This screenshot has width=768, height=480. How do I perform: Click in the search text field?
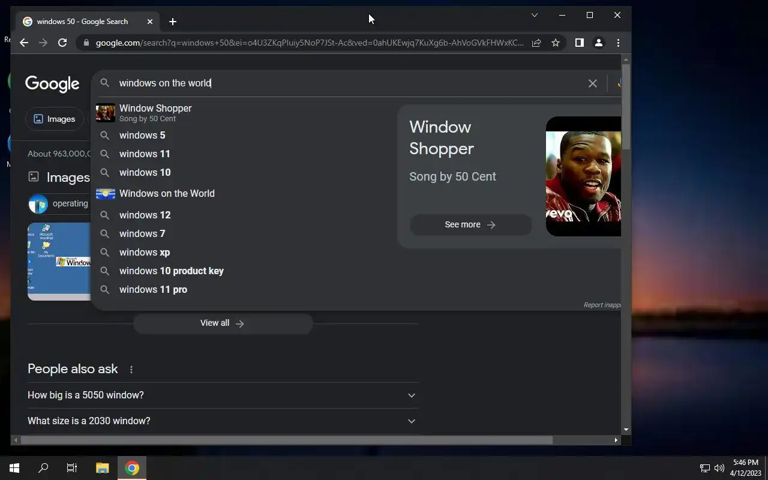(348, 83)
